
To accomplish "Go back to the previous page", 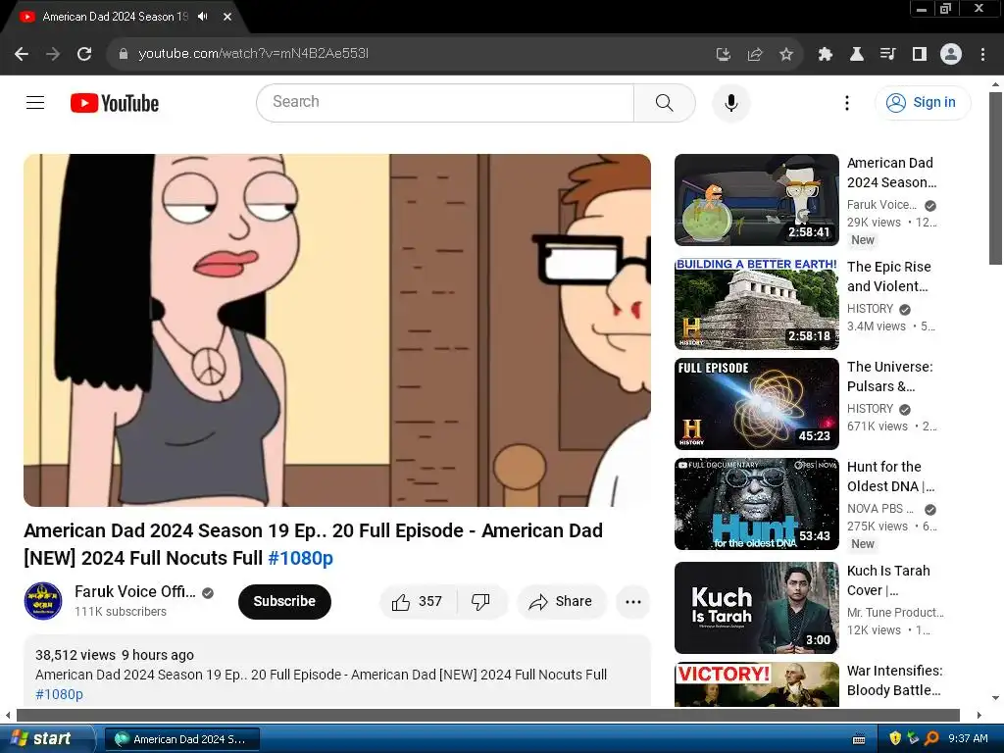I will tap(22, 54).
